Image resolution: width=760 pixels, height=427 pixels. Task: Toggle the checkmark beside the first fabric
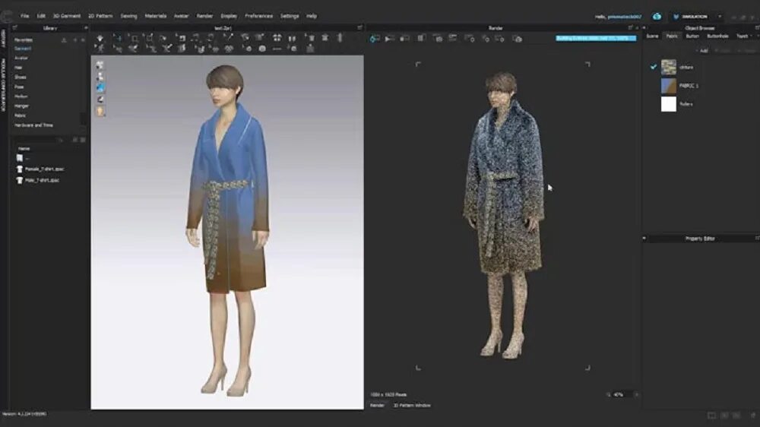pos(654,67)
